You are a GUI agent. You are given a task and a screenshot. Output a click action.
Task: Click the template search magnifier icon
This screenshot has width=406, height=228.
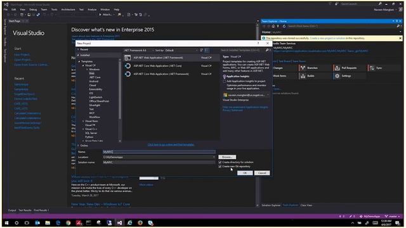click(267, 50)
